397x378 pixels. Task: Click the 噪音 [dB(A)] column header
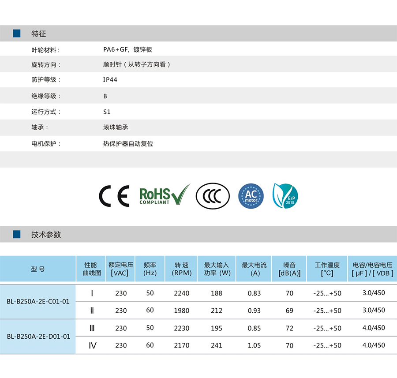(289, 269)
